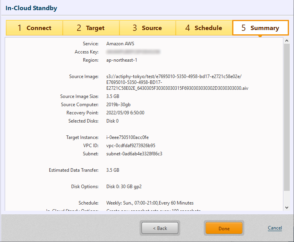Select the Schedule step tab
The height and width of the screenshot is (242, 294).
point(204,28)
